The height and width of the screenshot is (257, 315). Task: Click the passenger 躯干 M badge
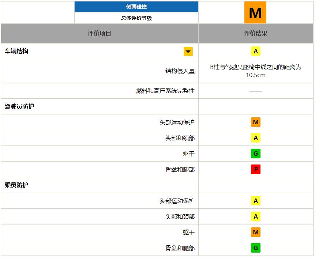[255, 232]
